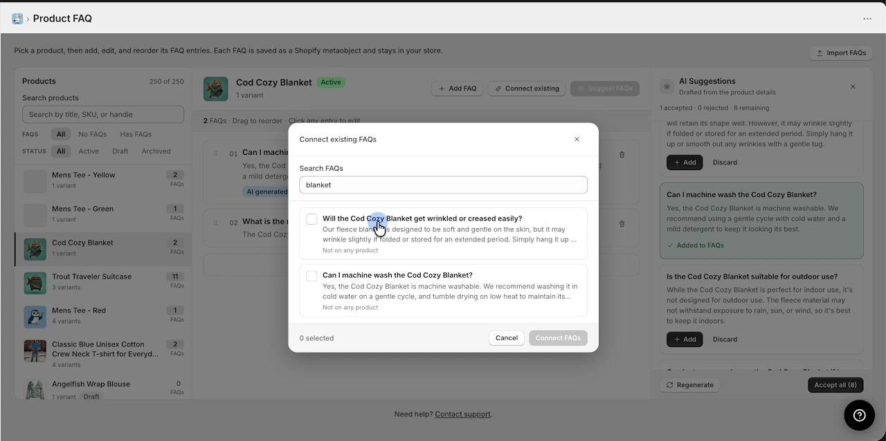Click the Mens Tee - Red penguin thumbnail

click(x=35, y=317)
